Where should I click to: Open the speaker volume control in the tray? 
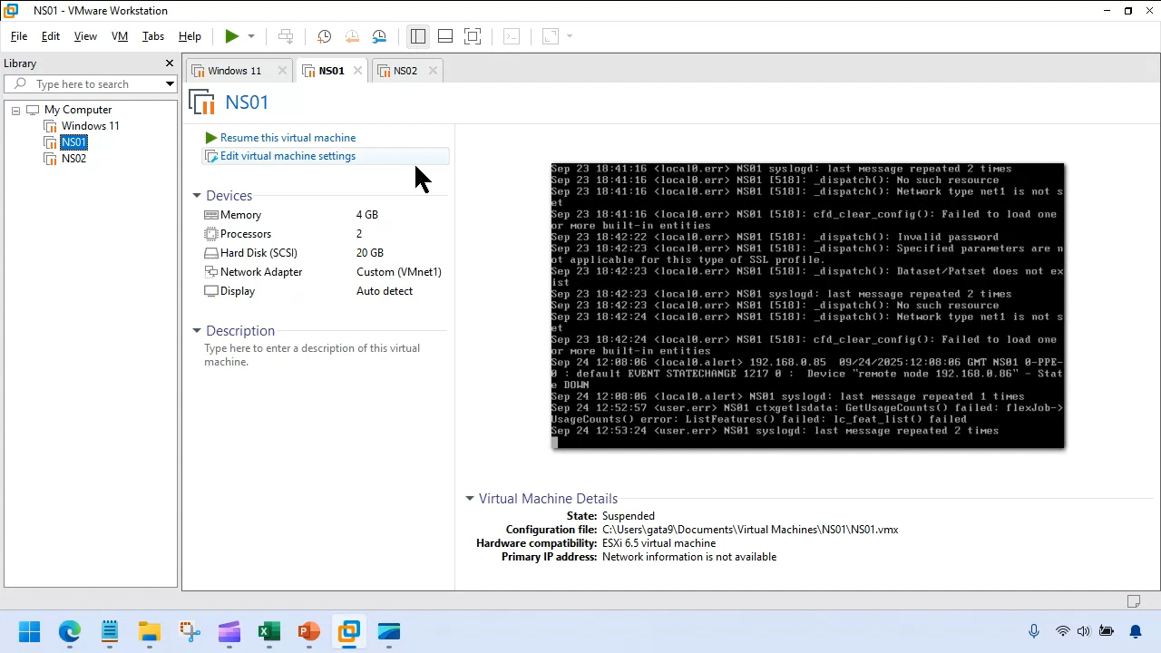click(x=1083, y=631)
